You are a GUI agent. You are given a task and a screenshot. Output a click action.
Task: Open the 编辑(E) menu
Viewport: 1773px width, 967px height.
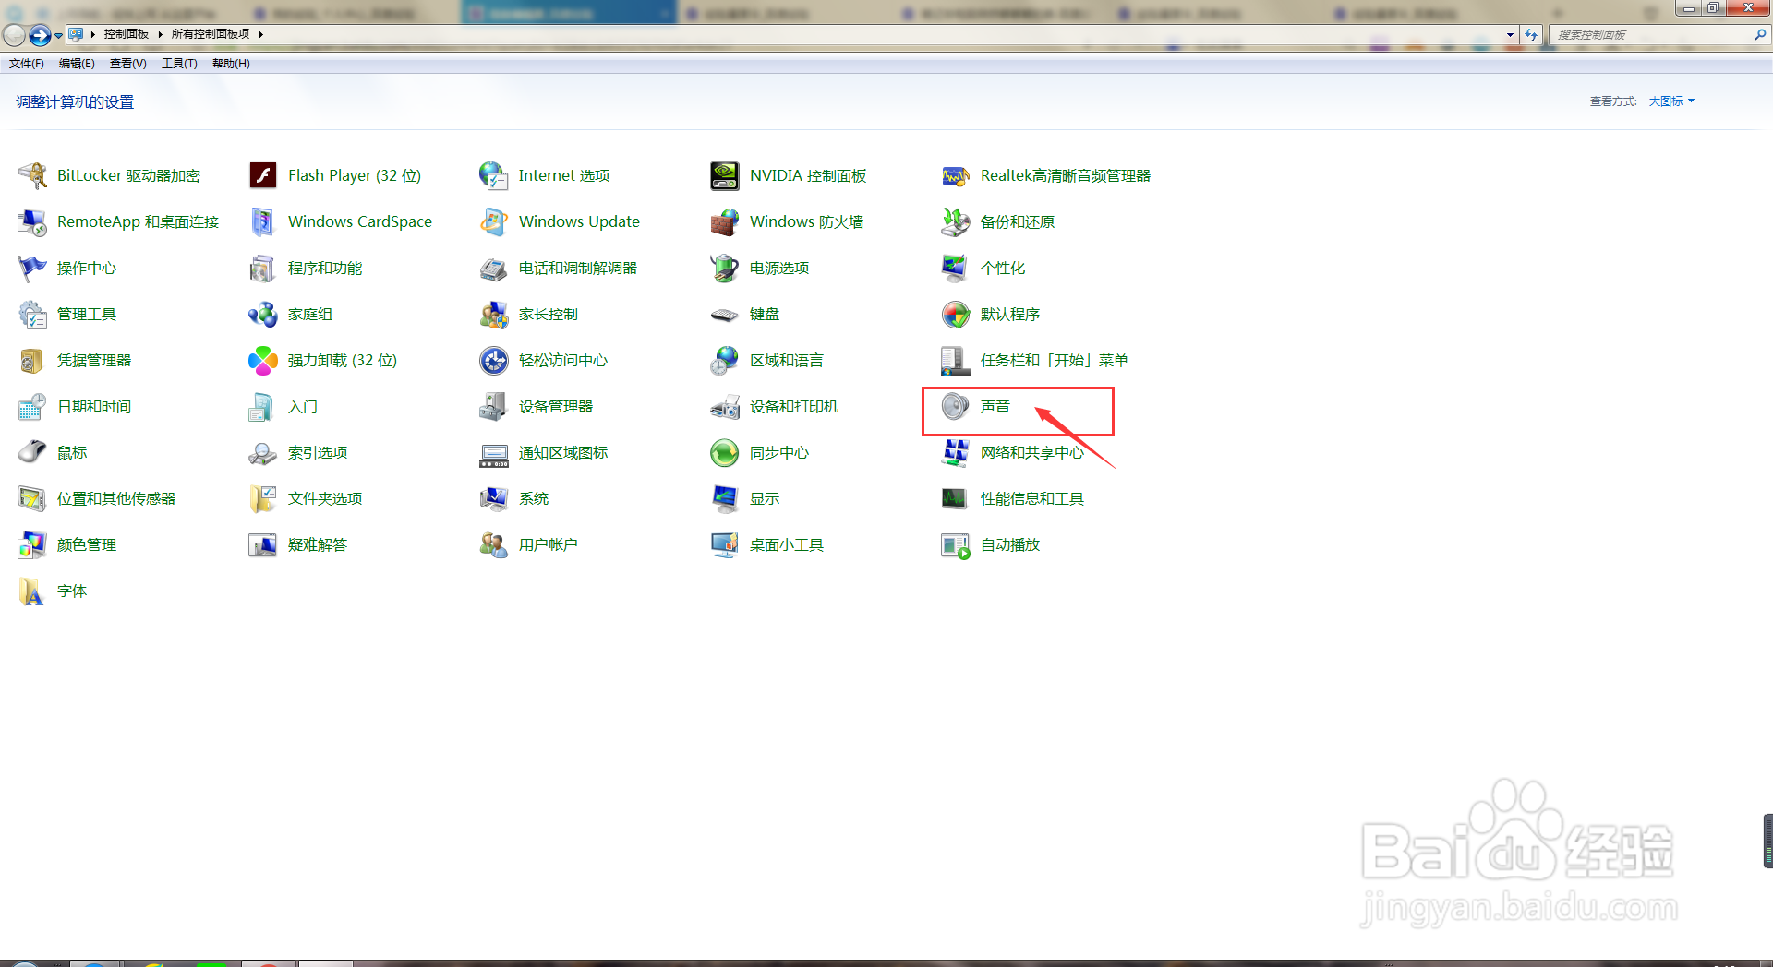pos(77,64)
